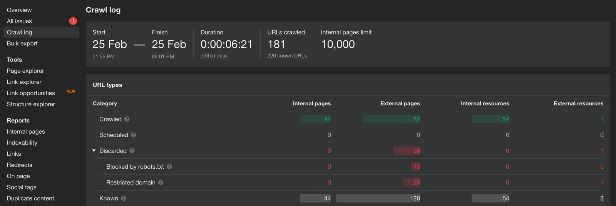Click Blocked by robots.txt external pages 13
This screenshot has height=206, width=616.
(417, 166)
